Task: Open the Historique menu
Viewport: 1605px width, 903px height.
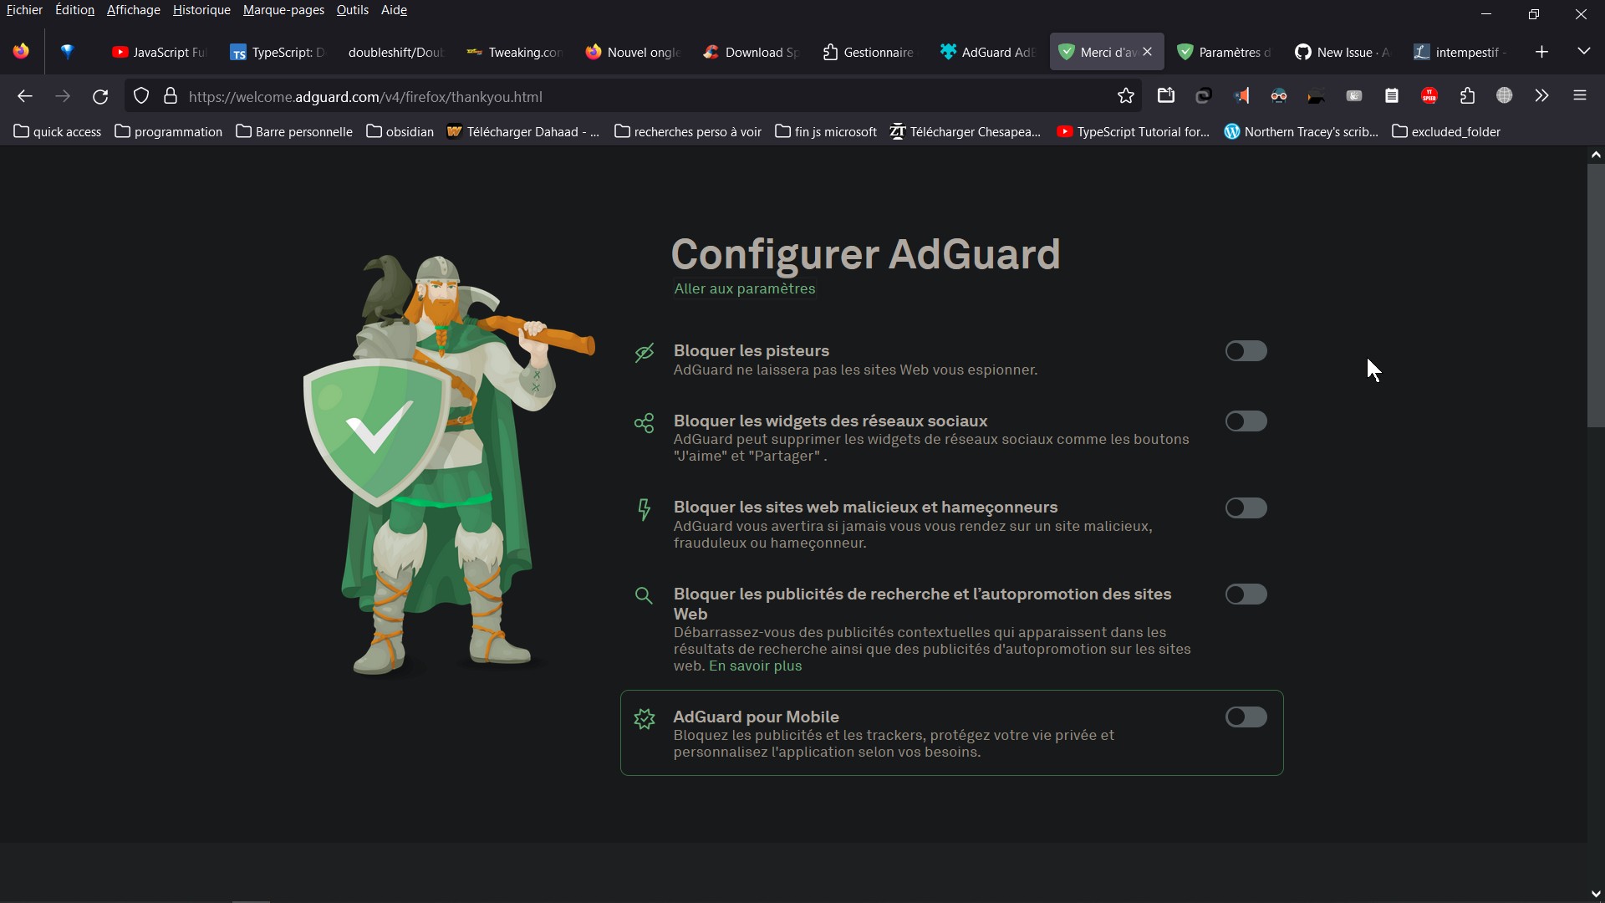Action: 201,9
